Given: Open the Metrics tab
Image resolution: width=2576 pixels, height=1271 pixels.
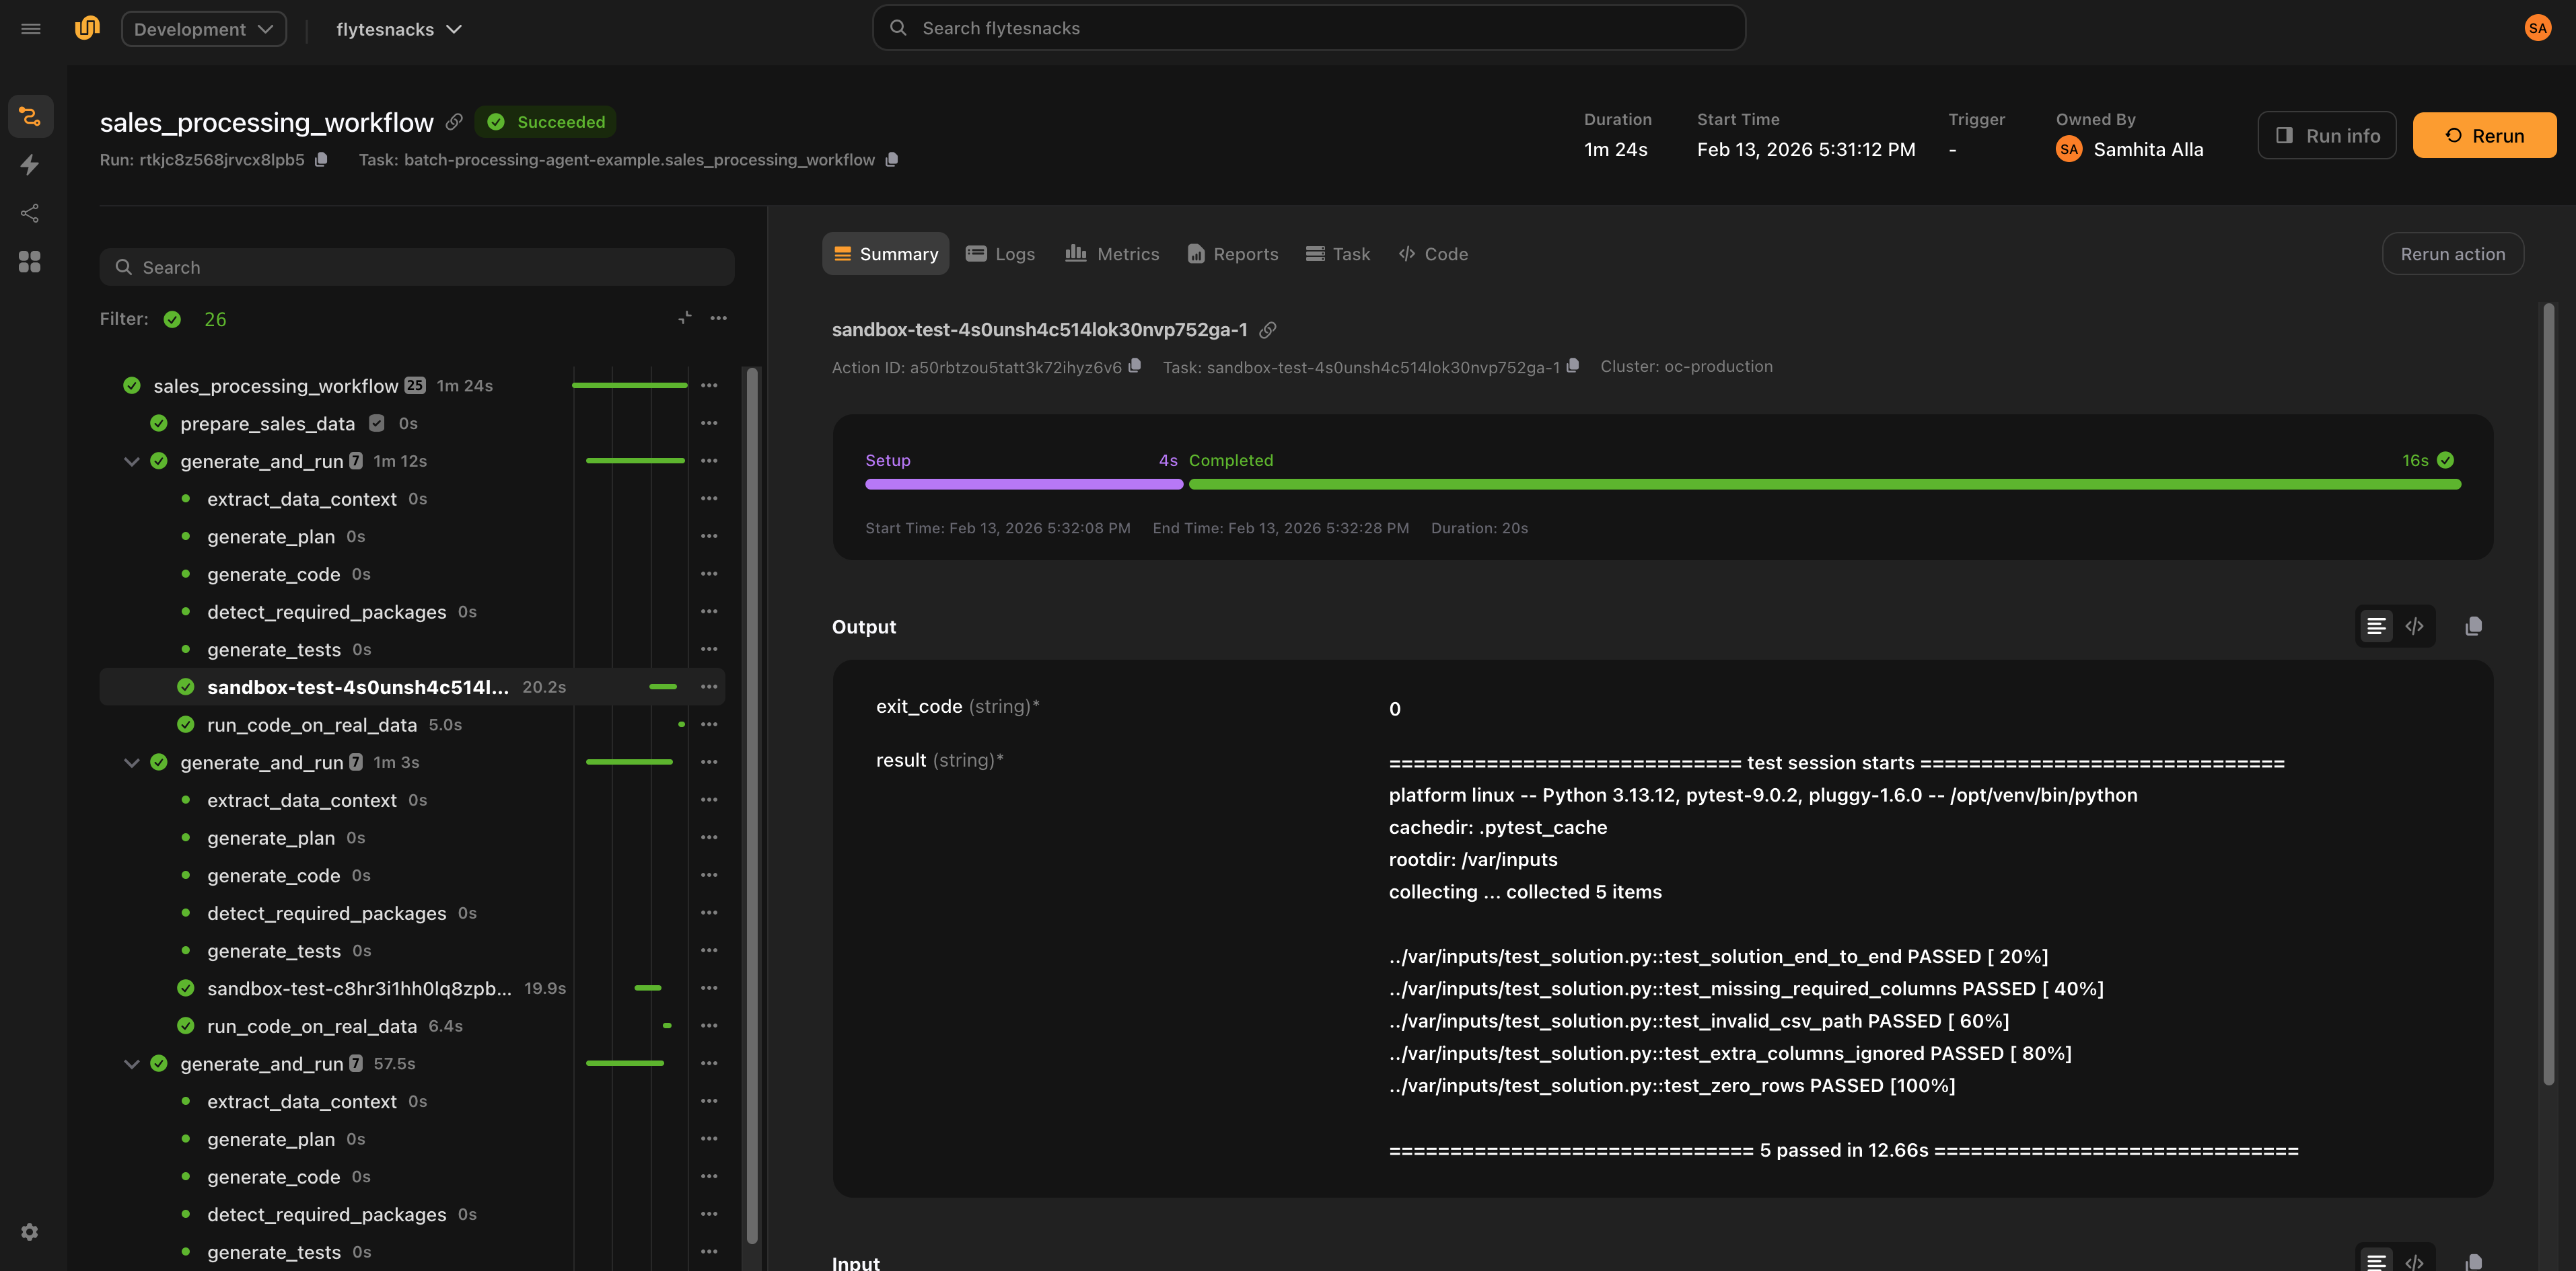Looking at the screenshot, I should (1112, 254).
